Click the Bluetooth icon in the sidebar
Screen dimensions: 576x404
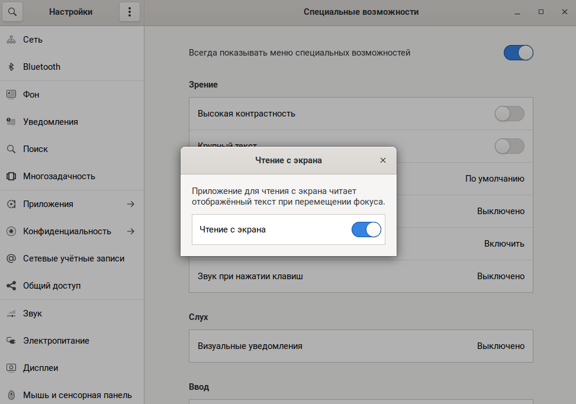(11, 67)
